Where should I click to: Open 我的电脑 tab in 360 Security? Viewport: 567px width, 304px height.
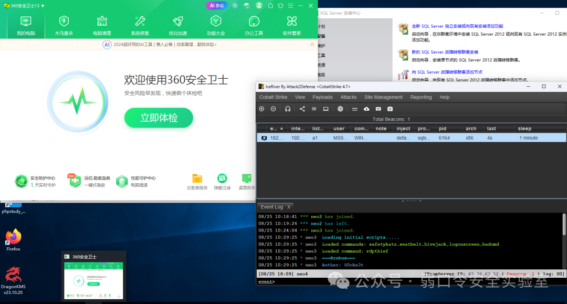[x=26, y=25]
